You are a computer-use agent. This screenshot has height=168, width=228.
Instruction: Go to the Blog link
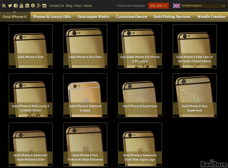tap(69, 6)
